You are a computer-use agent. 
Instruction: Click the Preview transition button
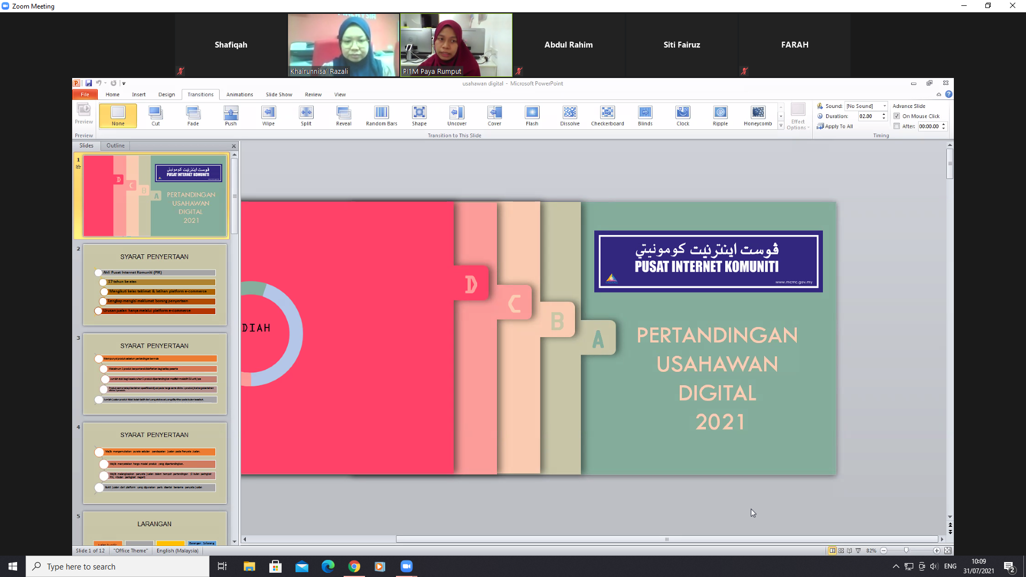tap(84, 114)
